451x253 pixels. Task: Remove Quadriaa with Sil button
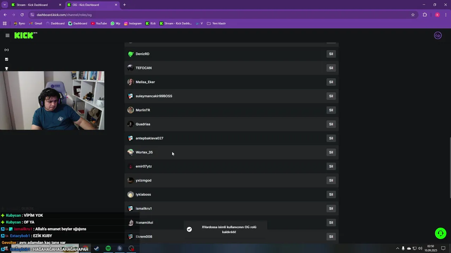tap(331, 124)
